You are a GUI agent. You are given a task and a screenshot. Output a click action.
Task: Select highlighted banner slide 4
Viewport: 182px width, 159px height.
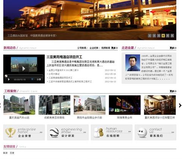163,36
